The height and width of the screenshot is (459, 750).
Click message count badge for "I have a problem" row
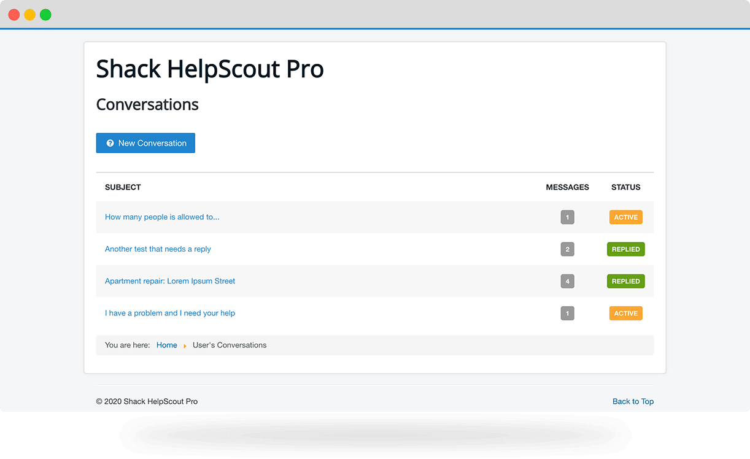[567, 313]
